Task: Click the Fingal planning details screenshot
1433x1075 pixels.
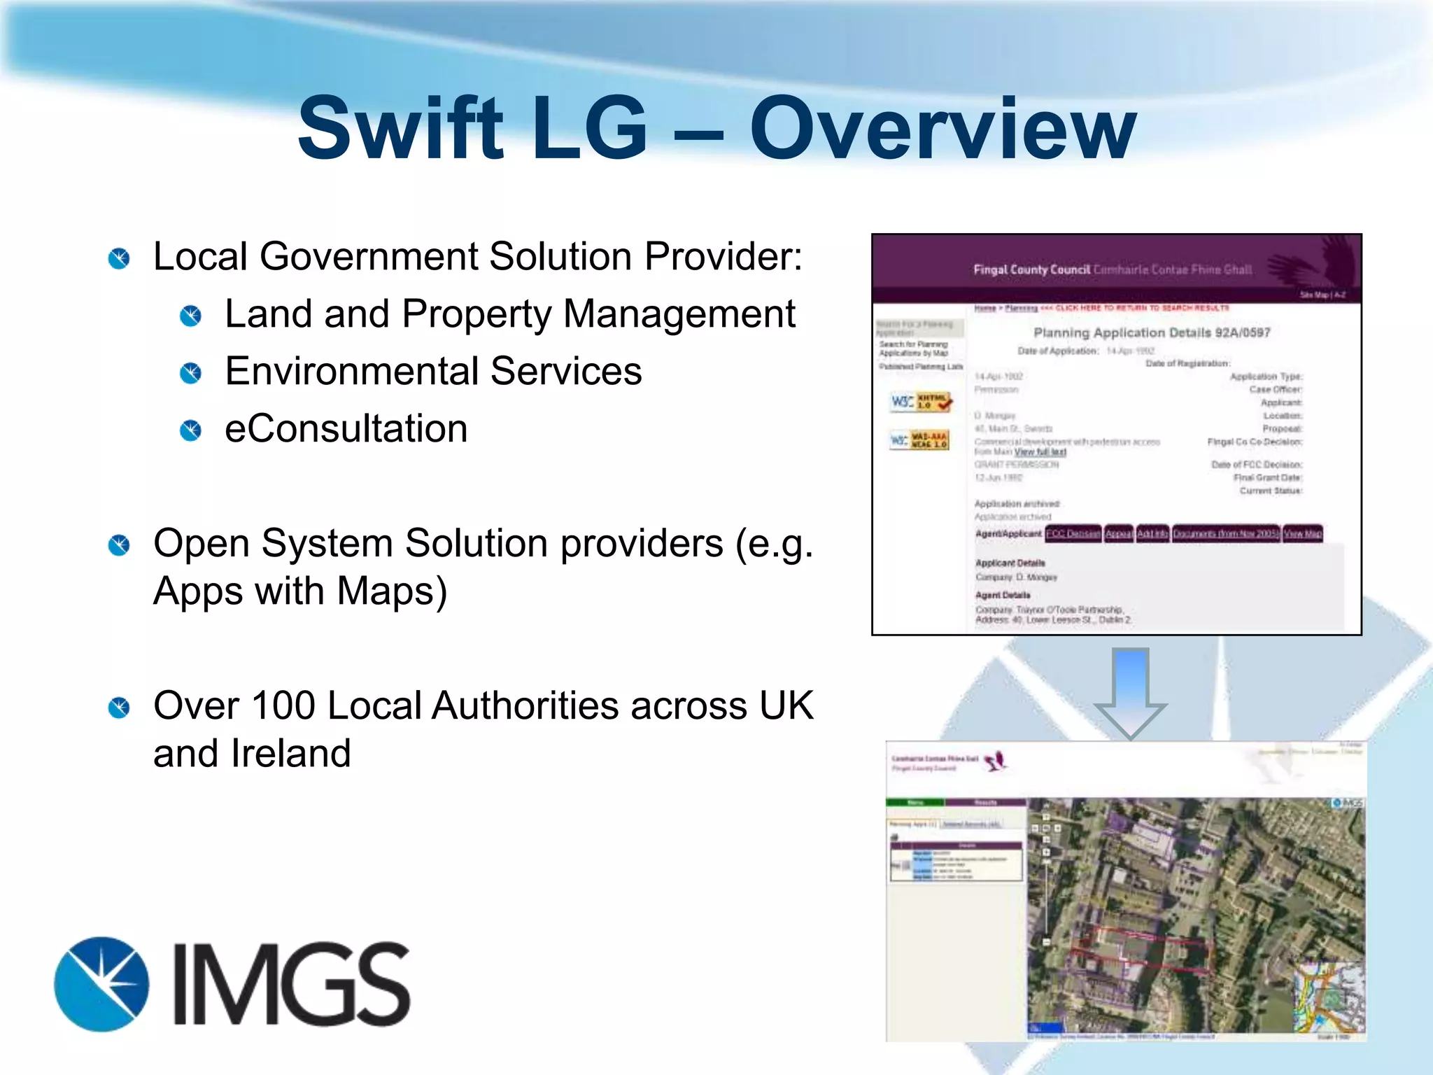Action: click(1117, 435)
